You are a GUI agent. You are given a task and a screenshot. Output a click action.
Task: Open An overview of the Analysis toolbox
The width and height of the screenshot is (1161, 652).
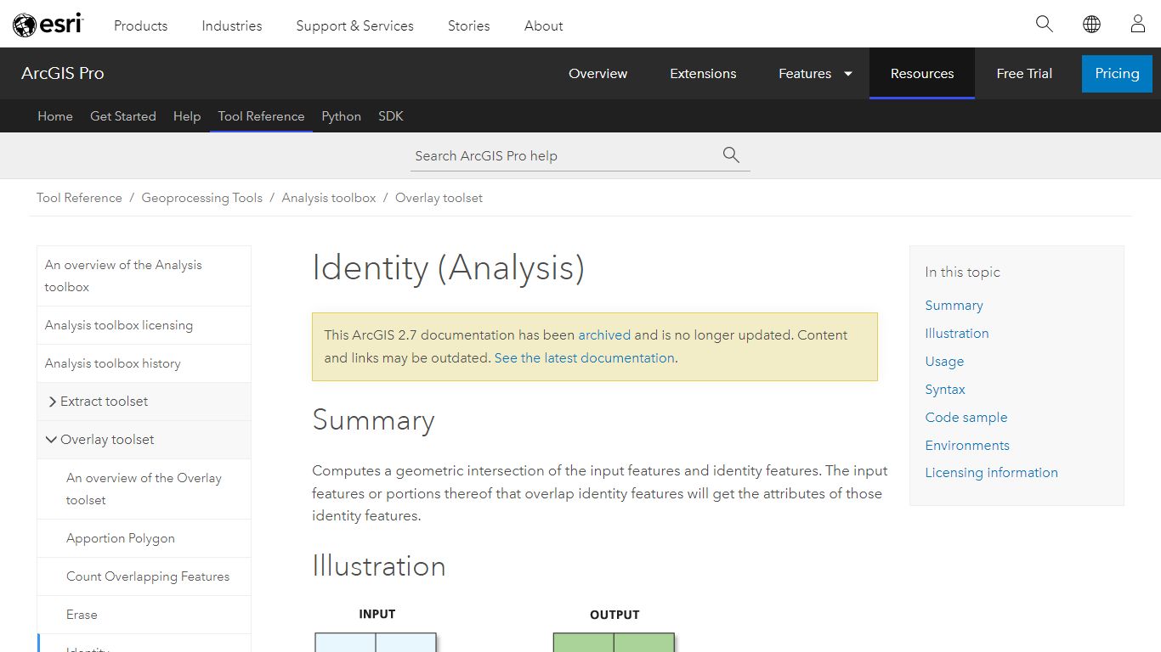[144, 276]
